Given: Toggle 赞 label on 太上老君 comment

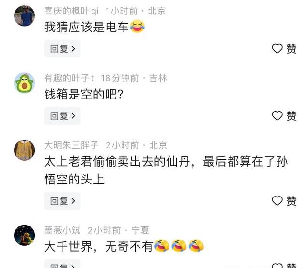Looking at the screenshot, I should tap(292, 201).
